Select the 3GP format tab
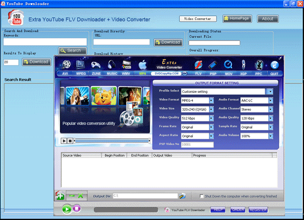This screenshot has width=304, height=220. (x=243, y=74)
